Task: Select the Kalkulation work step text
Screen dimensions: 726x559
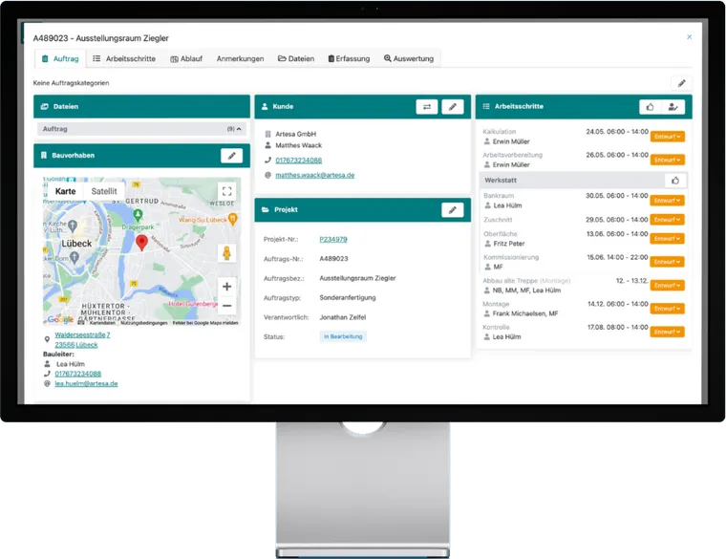Action: [x=499, y=132]
